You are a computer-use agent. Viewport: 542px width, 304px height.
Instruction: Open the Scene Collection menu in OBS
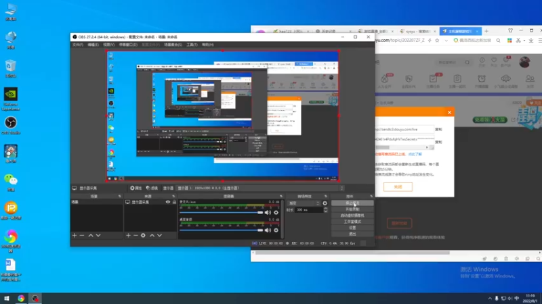point(173,45)
